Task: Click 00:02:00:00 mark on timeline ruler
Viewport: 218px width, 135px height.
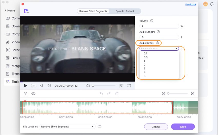Action: point(105,117)
